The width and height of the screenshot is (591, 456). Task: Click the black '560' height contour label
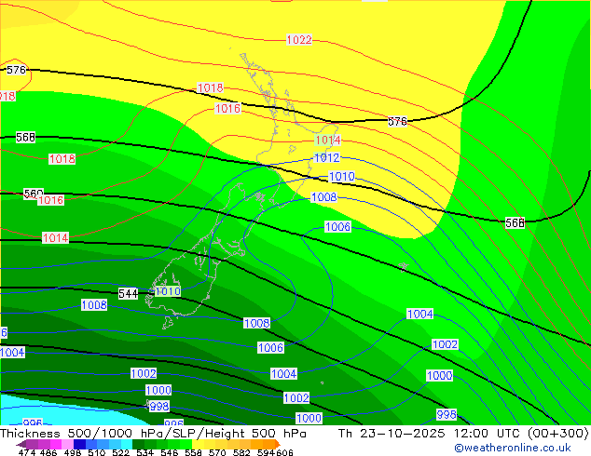coord(34,194)
